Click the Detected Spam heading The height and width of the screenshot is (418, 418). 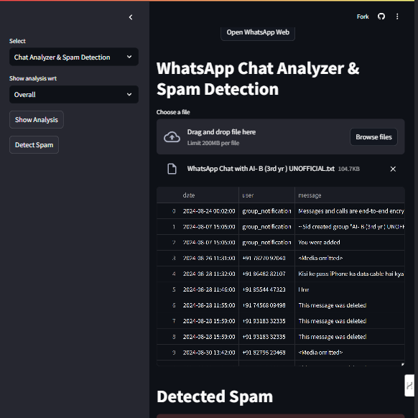click(215, 396)
